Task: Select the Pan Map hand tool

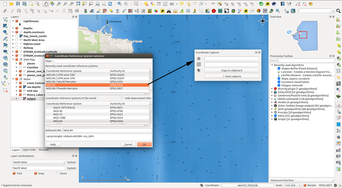Action: pos(46,4)
